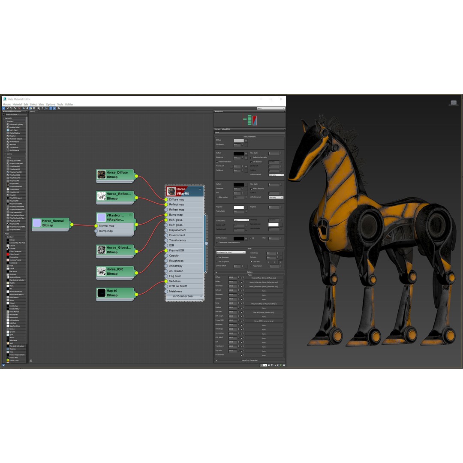The width and height of the screenshot is (463, 463).
Task: Click the Fog color swatch
Action: click(239, 207)
